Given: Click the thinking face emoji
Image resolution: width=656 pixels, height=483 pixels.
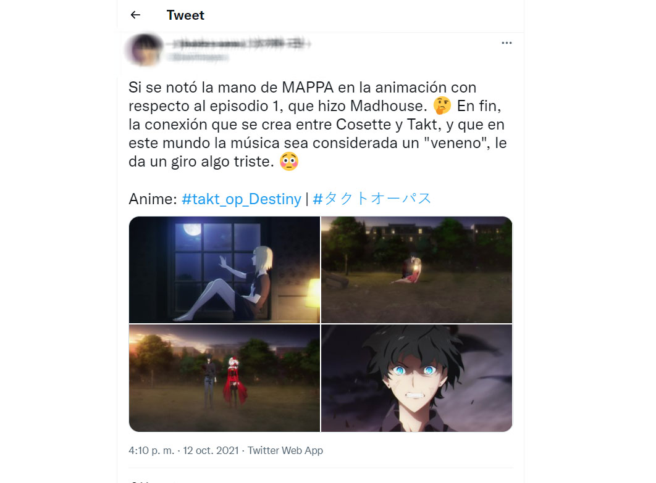Looking at the screenshot, I should [442, 105].
